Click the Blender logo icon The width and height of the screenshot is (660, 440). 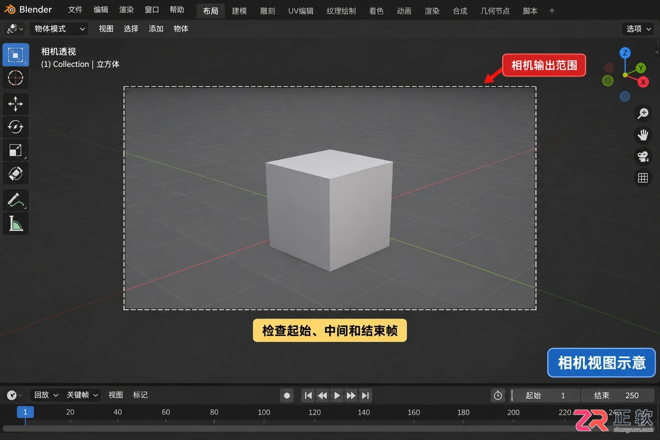click(10, 10)
